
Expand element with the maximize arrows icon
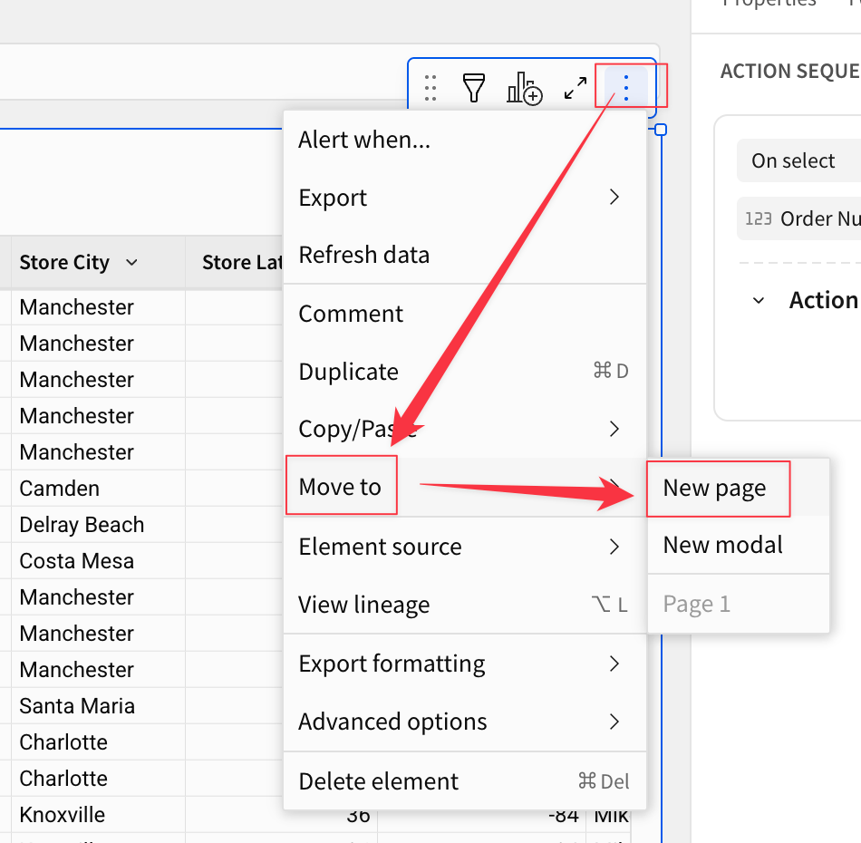[x=576, y=88]
